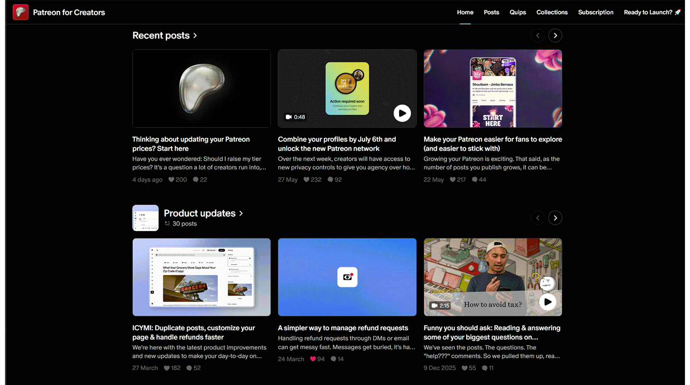Click the 'Over the next week, creators' excerpt

[x=346, y=163]
